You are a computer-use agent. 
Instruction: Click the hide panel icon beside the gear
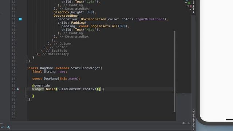[189, 123]
